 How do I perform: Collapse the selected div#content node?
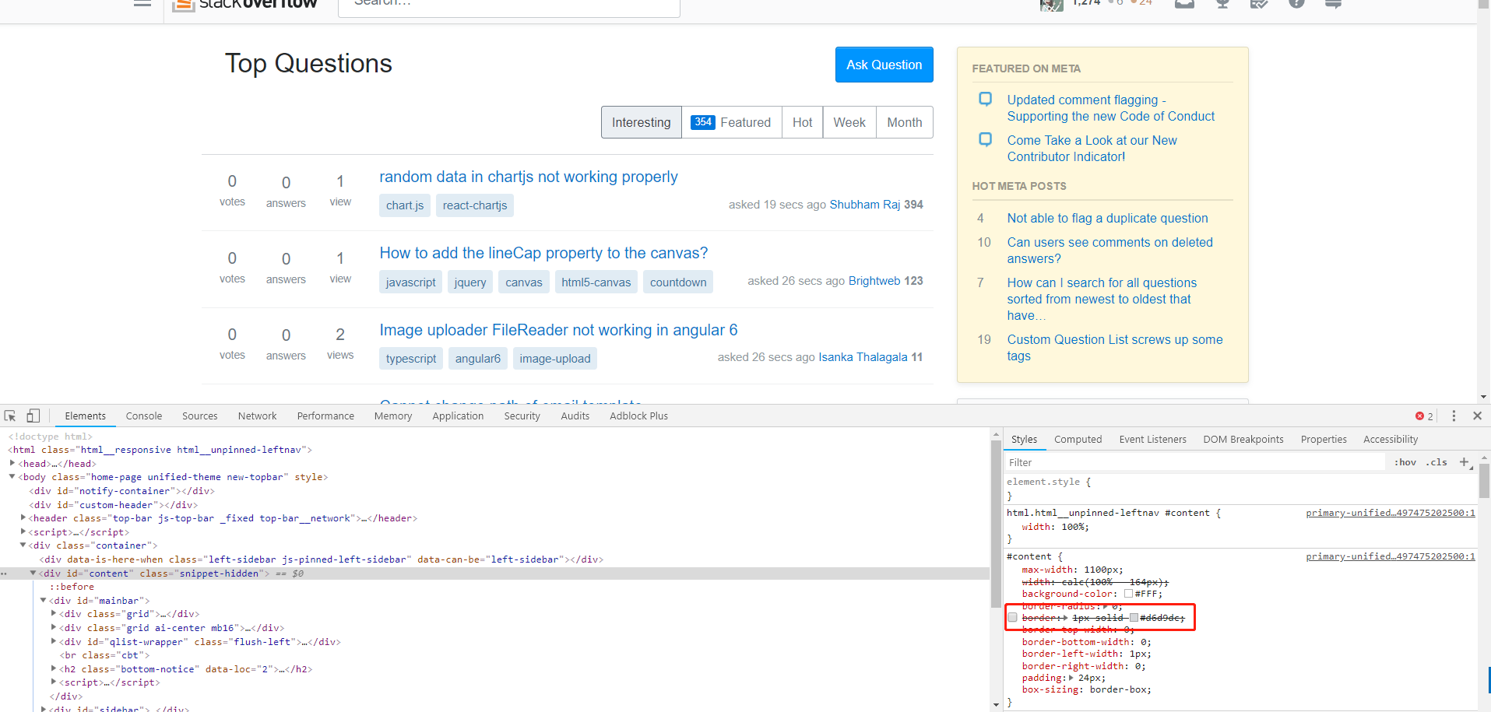click(33, 573)
